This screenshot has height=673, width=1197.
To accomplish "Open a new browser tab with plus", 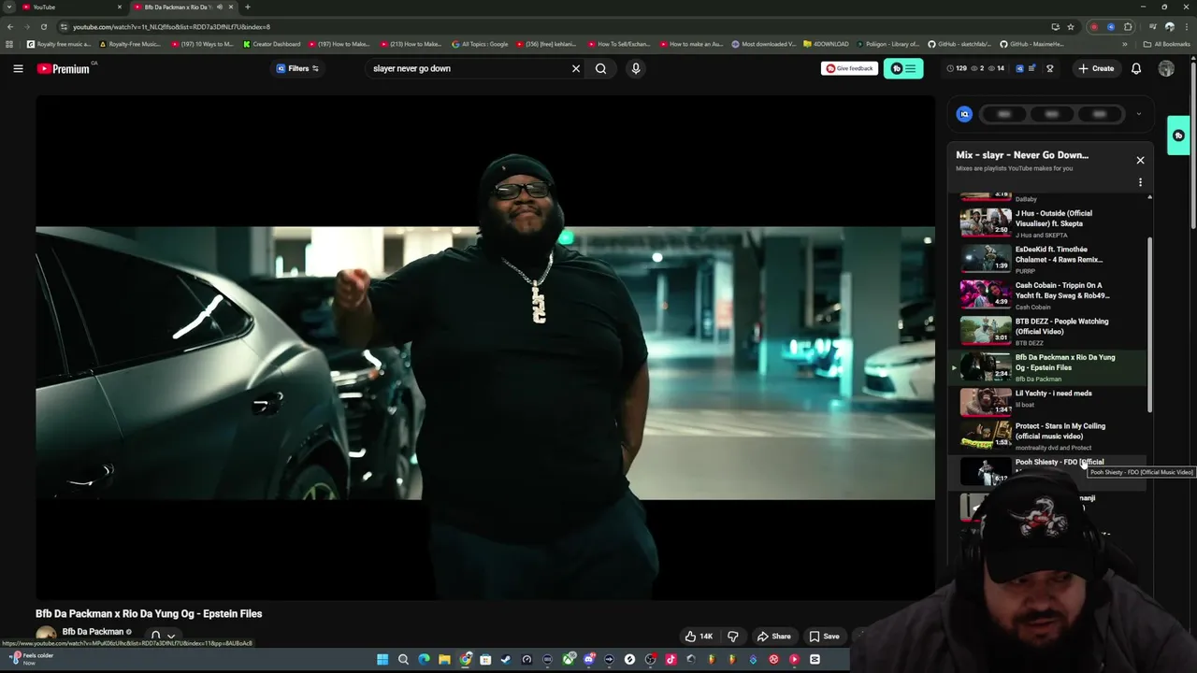I will (x=247, y=7).
